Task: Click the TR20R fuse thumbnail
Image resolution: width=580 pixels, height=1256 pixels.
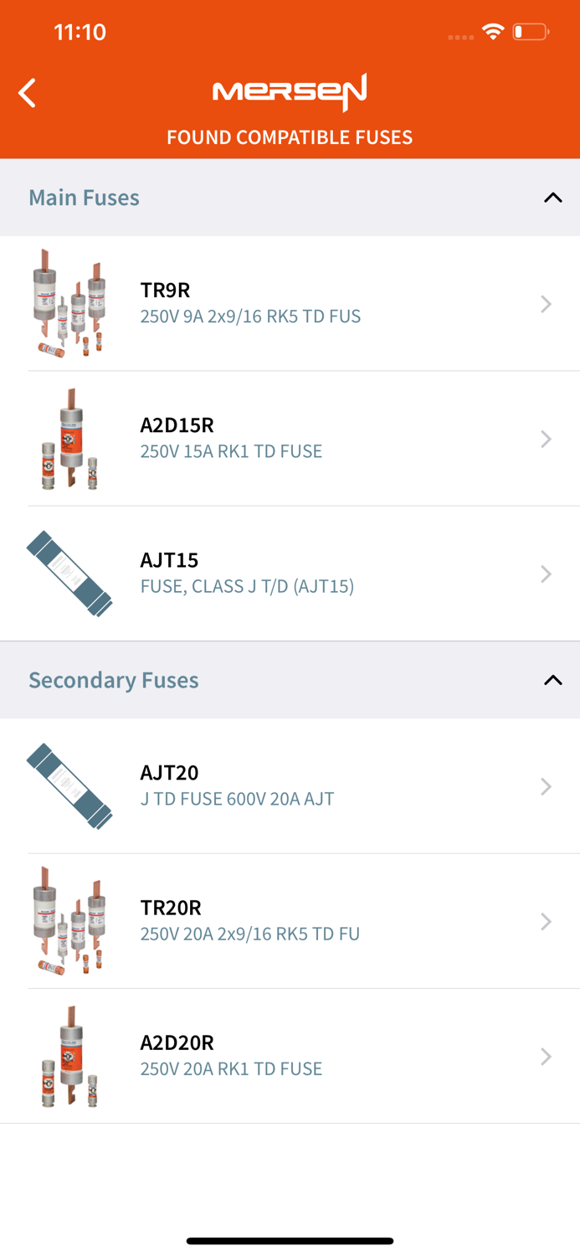Action: coord(69,921)
